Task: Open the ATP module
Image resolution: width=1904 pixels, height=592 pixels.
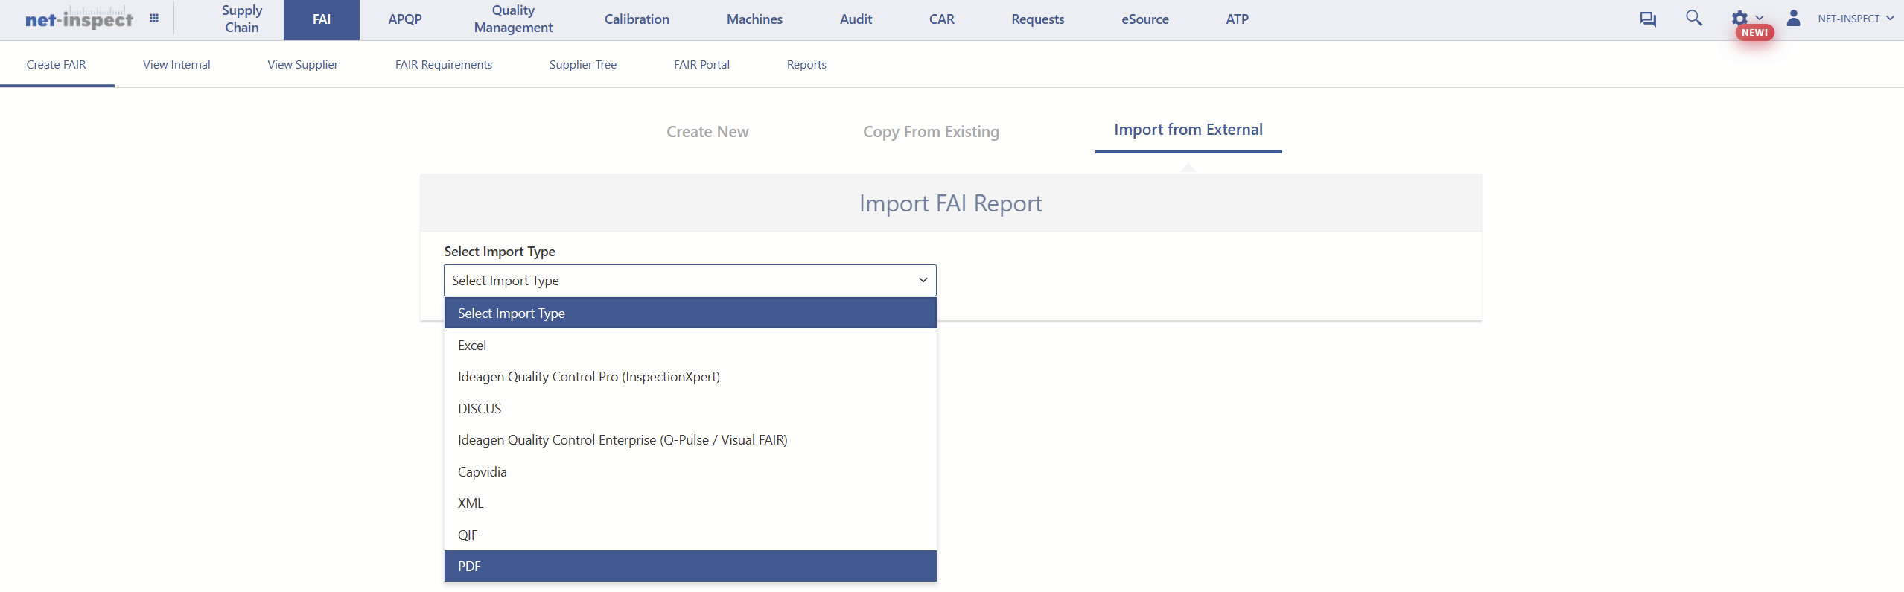Action: (1238, 19)
